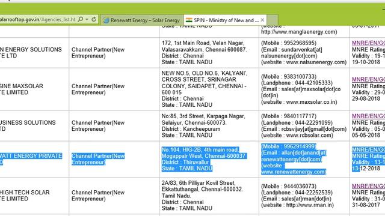Image resolution: width=385 pixels, height=216 pixels.
Task: Click 'website : www.nalsunenergy.com' text
Action: (x=304, y=62)
